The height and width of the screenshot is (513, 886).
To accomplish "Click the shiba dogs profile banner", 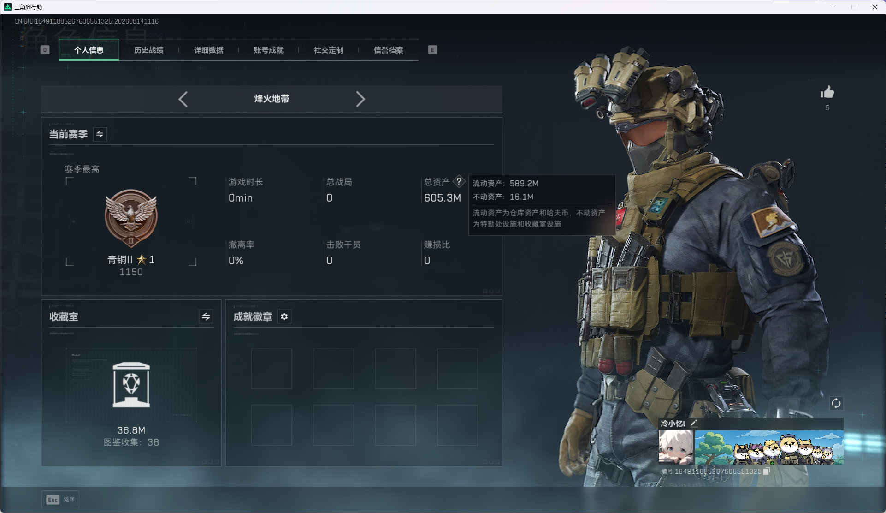I will (769, 447).
